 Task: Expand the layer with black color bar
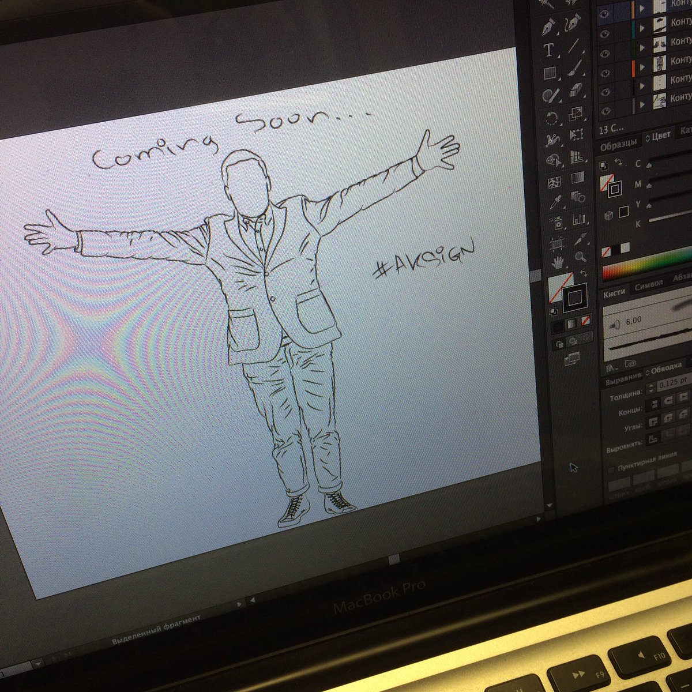642,86
